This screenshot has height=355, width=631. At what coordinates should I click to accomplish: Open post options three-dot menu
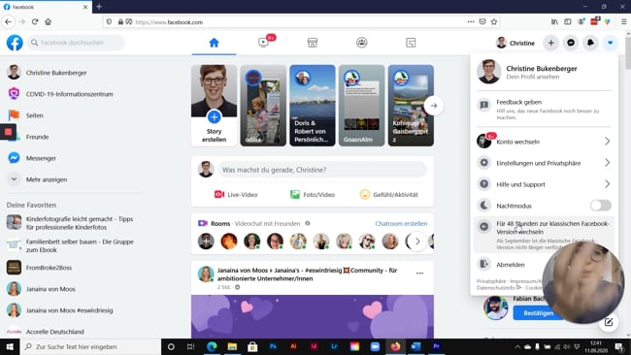[419, 273]
